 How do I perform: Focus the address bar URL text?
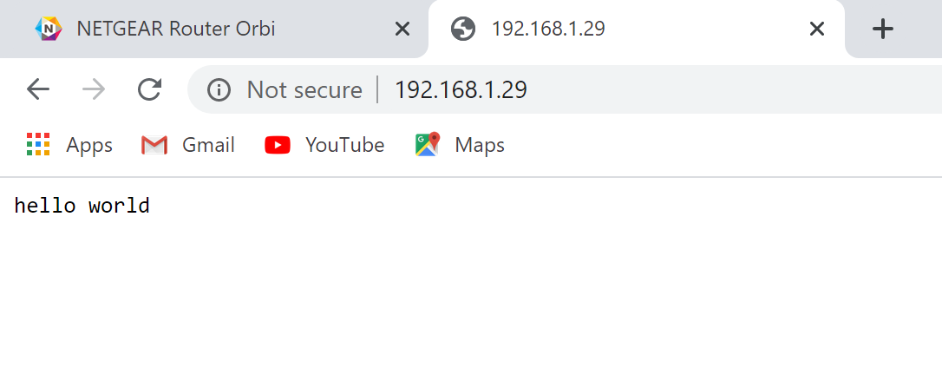tap(461, 89)
